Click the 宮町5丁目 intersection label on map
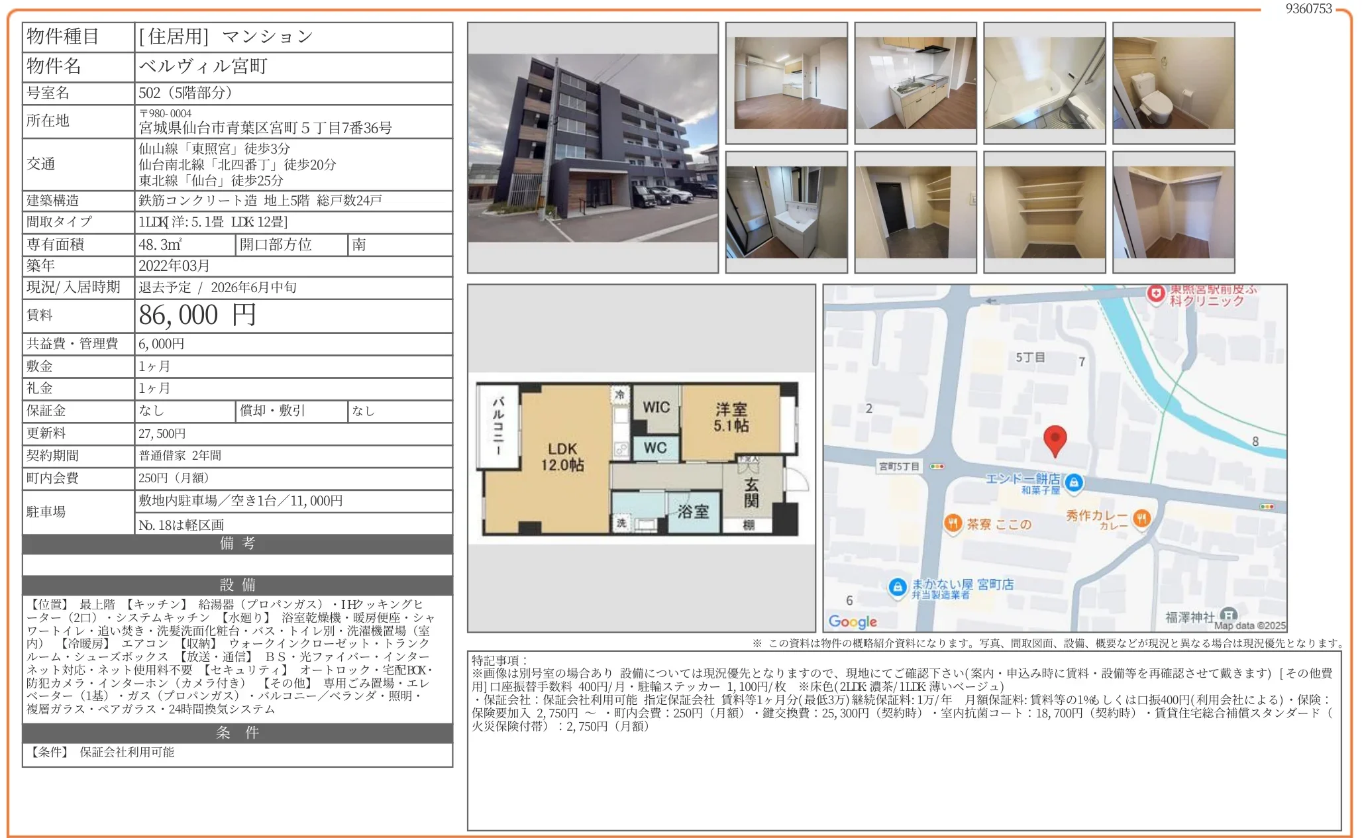This screenshot has height=838, width=1362. 899,466
